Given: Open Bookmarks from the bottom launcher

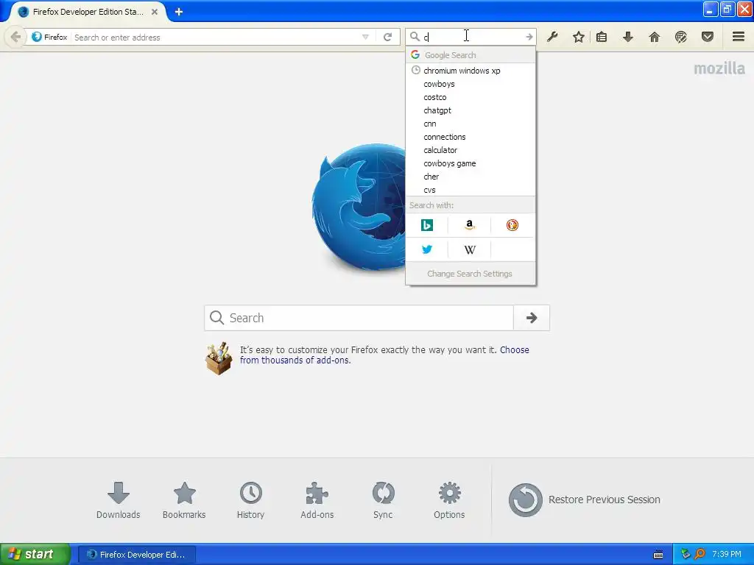Looking at the screenshot, I should tap(184, 500).
